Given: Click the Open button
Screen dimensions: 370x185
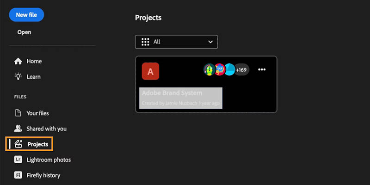Looking at the screenshot, I should point(25,32).
